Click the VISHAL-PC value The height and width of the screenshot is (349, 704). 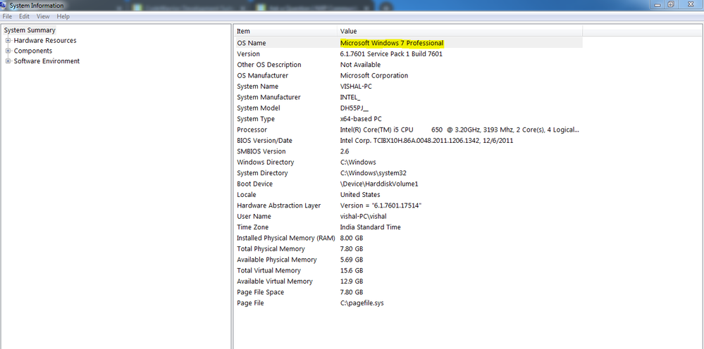pos(356,87)
